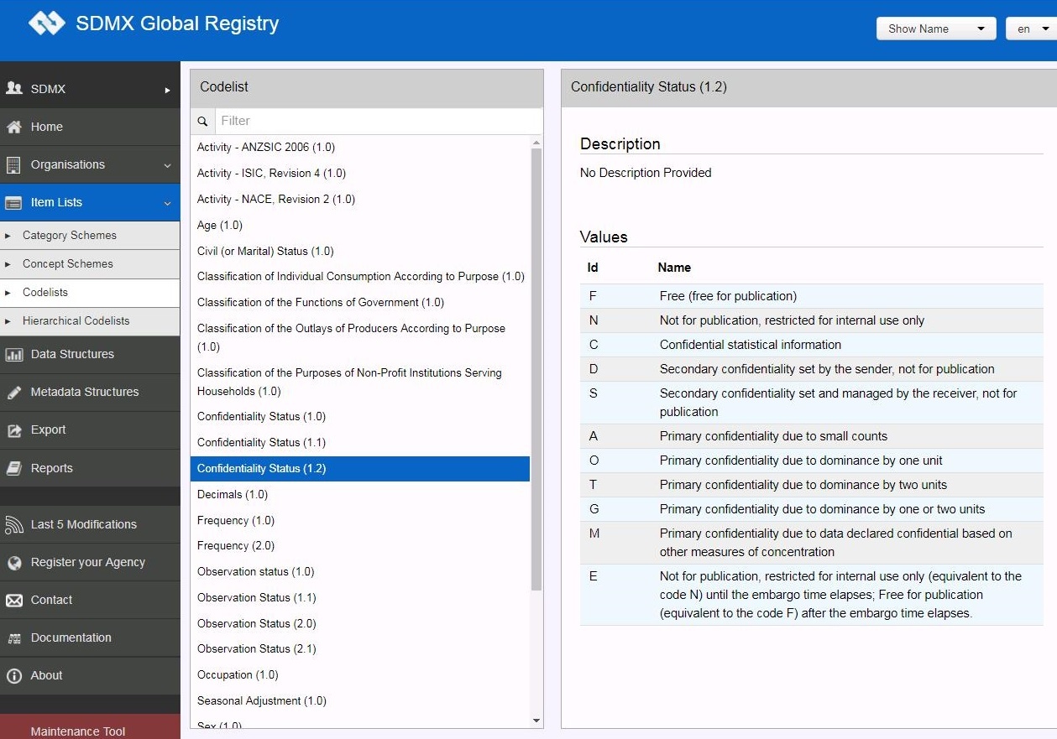Click the codelist Filter input field
The image size is (1057, 739).
click(378, 121)
